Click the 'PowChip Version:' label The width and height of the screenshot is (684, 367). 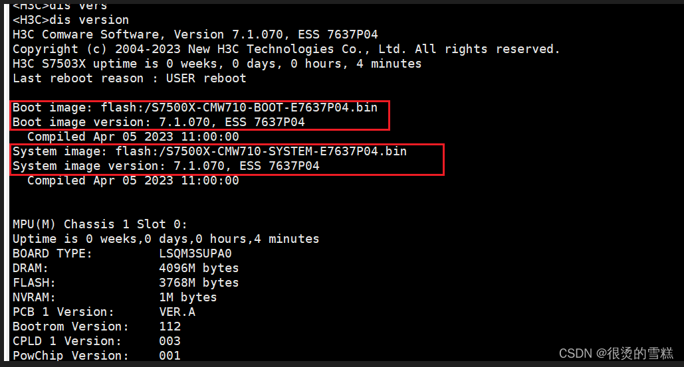coord(70,356)
